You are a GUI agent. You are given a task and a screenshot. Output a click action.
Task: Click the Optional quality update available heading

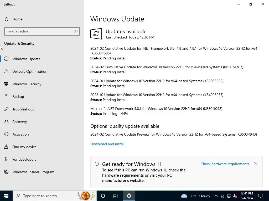(x=125, y=126)
